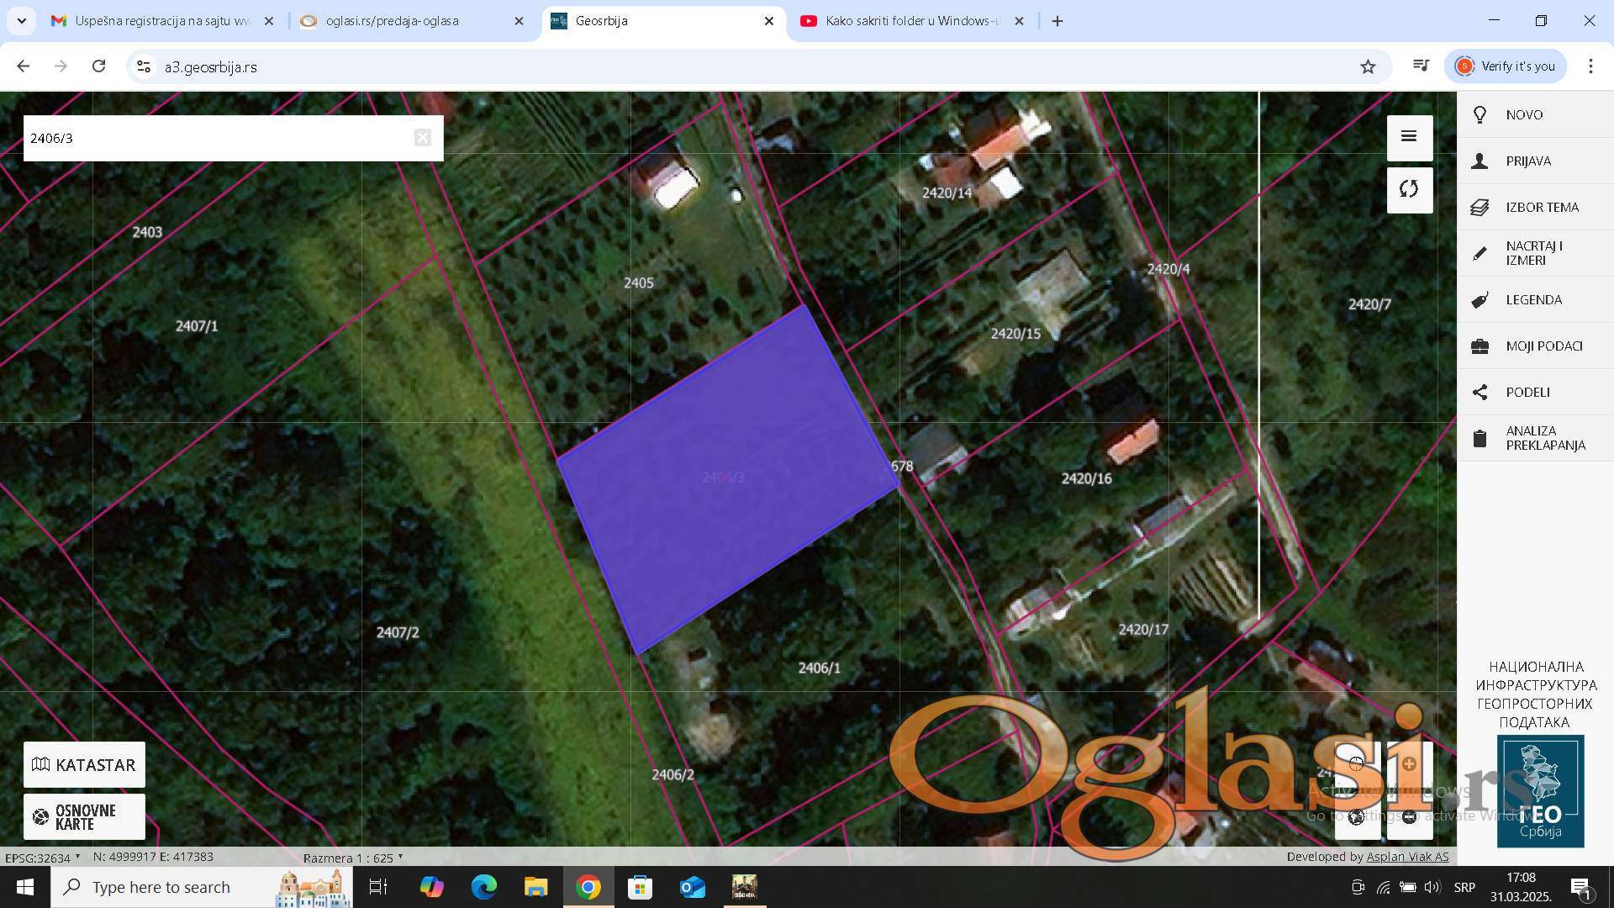The height and width of the screenshot is (908, 1614).
Task: Click the map refresh/rotate arrows button
Action: click(x=1409, y=189)
